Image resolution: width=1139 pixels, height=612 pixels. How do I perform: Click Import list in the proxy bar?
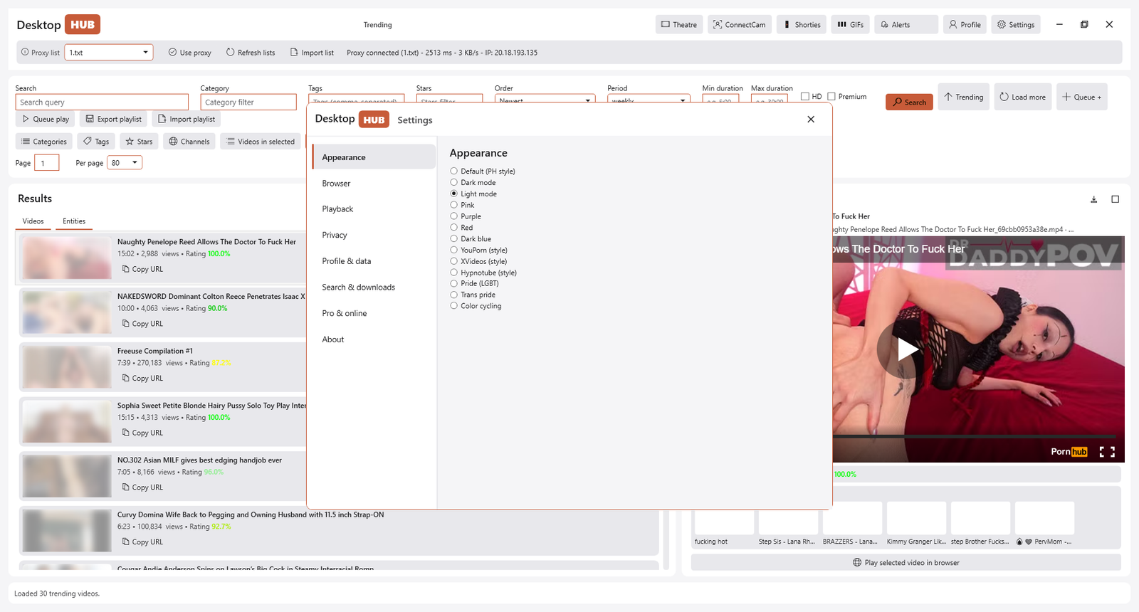click(x=312, y=53)
